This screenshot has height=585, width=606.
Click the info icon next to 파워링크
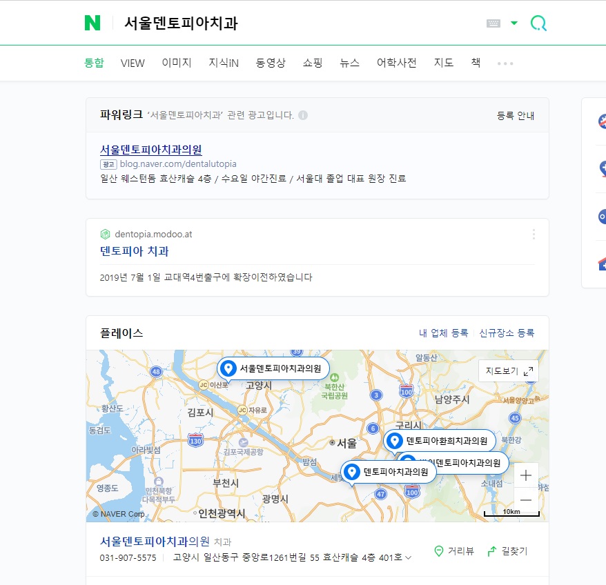pos(303,115)
